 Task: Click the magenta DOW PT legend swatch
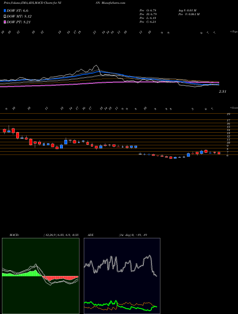[x=5, y=22]
